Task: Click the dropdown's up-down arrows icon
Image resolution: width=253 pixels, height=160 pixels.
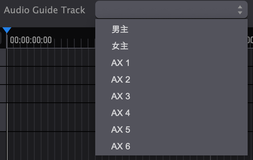Action: pyautogui.click(x=240, y=10)
